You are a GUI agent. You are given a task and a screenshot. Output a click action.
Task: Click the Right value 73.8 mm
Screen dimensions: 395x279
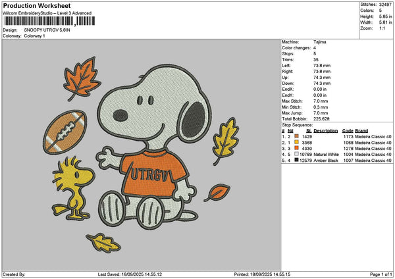(x=322, y=72)
